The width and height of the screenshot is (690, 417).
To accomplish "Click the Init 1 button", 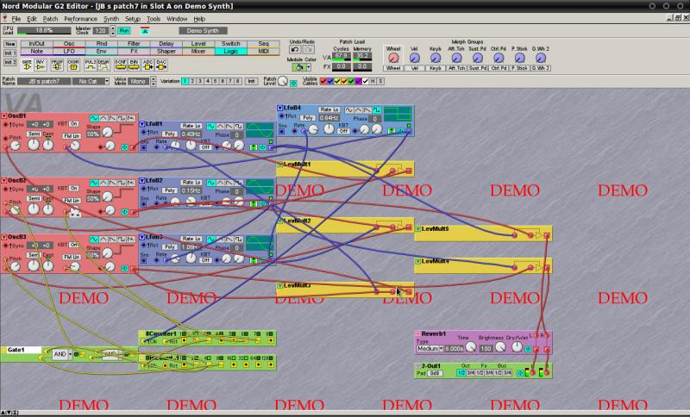I will point(10,53).
